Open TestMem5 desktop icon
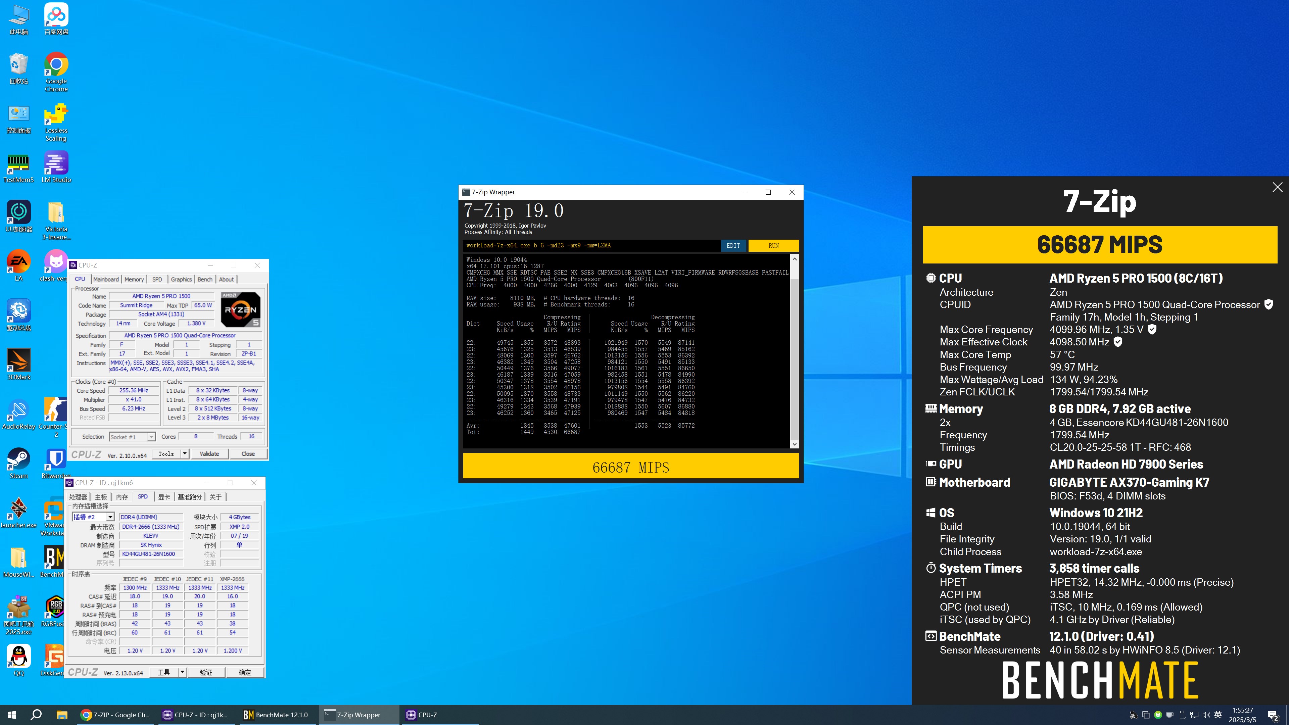This screenshot has height=725, width=1289. click(18, 167)
